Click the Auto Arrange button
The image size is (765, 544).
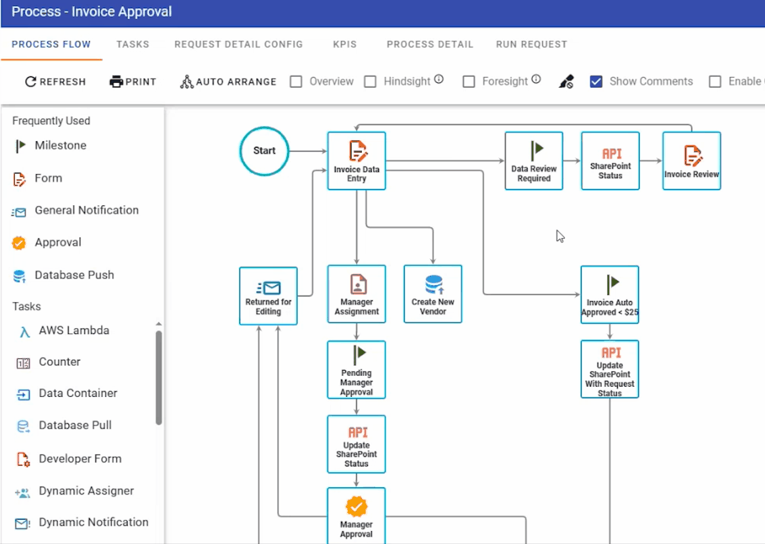(228, 82)
